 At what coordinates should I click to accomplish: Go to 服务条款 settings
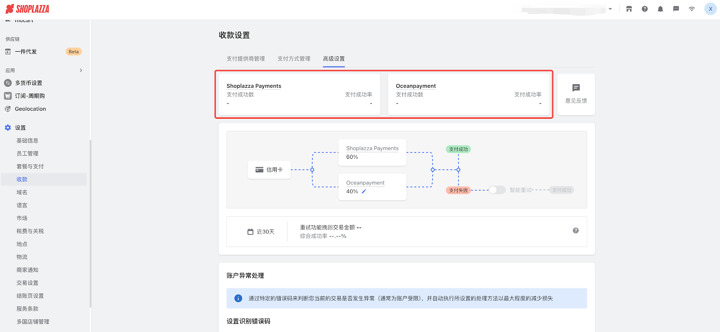[27, 309]
